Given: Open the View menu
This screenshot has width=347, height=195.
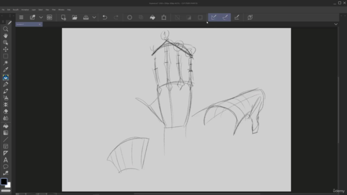Looking at the screenshot, I should [47, 10].
